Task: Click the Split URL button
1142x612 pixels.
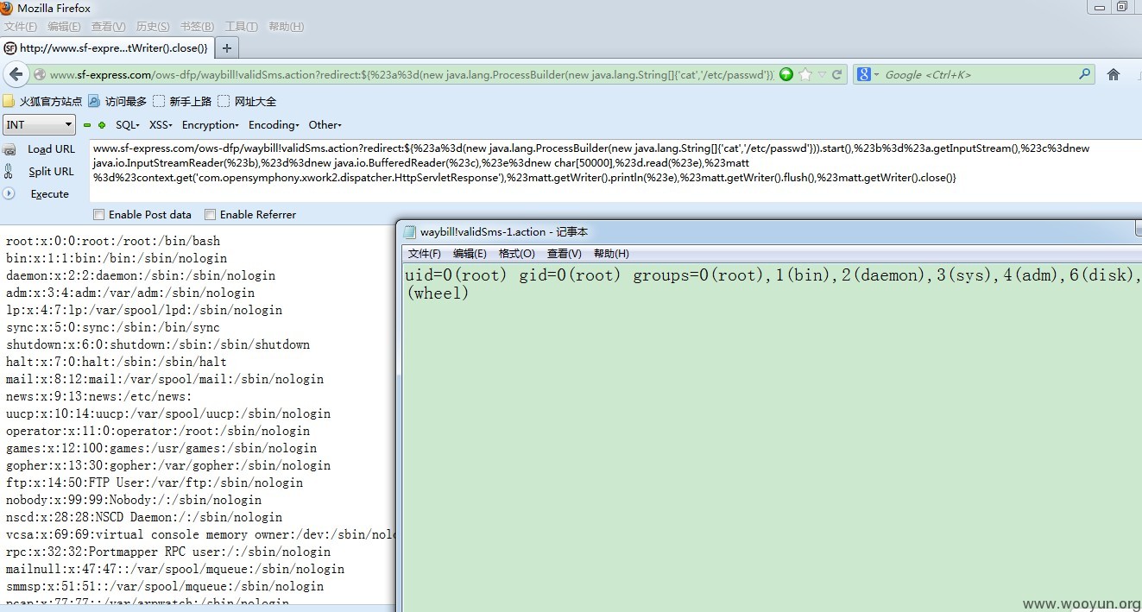Action: (x=51, y=172)
